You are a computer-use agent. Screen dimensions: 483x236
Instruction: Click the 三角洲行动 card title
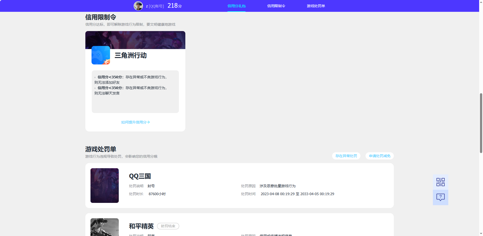pos(131,55)
